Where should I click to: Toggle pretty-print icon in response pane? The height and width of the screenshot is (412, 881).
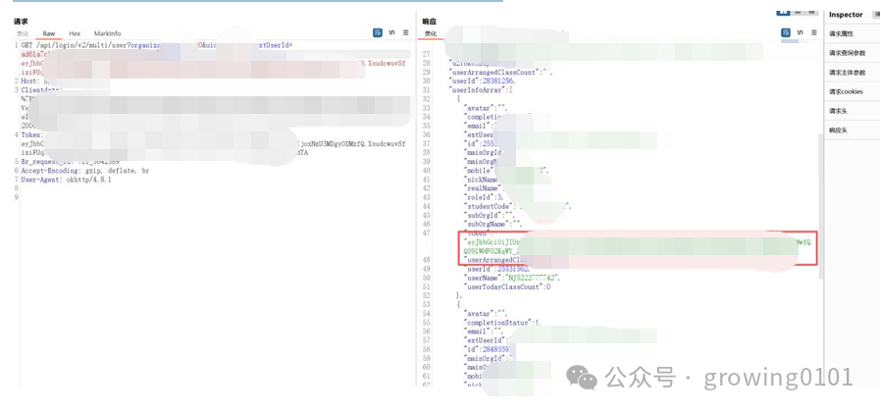coord(786,33)
